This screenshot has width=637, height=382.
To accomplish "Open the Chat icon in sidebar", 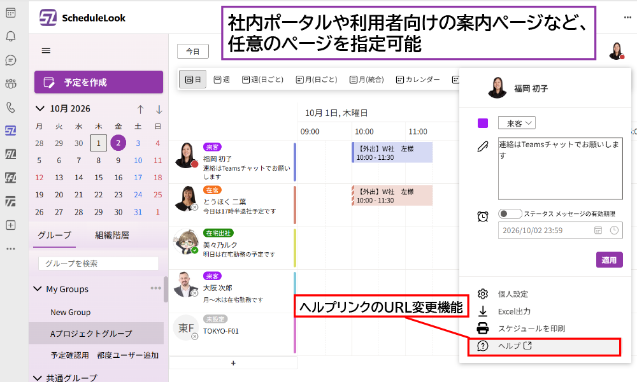I will (11, 60).
